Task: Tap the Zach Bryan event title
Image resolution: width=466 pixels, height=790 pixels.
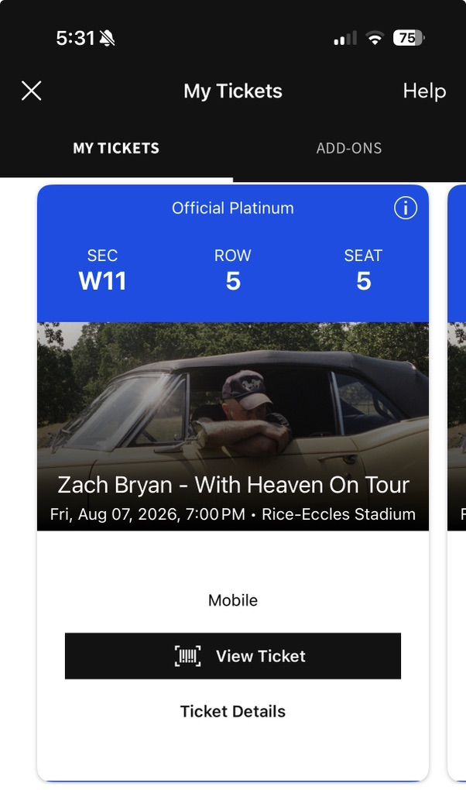Action: tap(232, 484)
